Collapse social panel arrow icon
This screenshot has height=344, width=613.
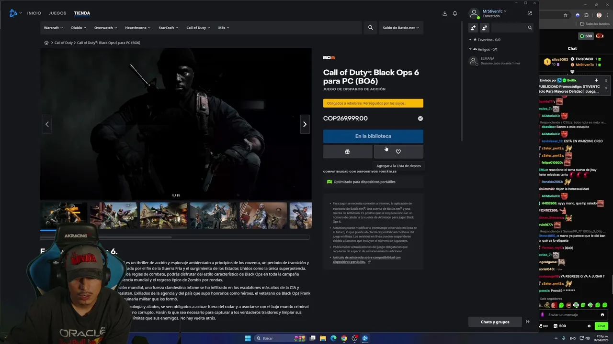[x=528, y=322]
